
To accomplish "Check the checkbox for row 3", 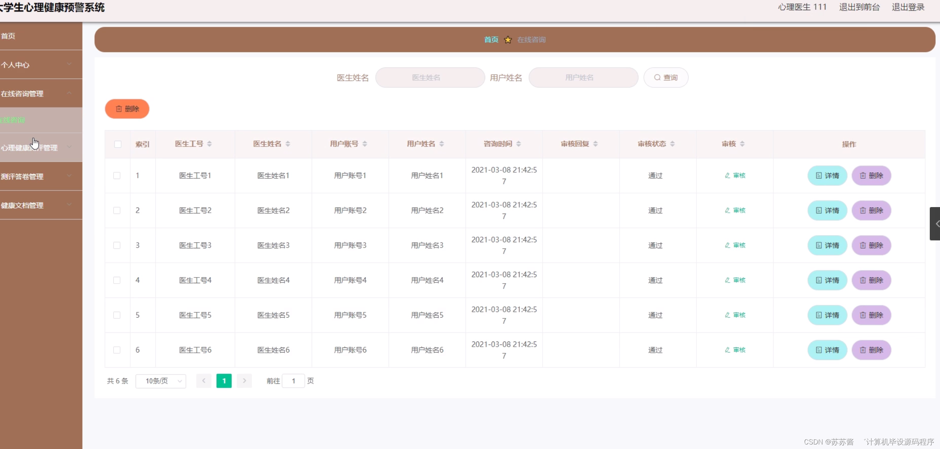I will pos(117,245).
